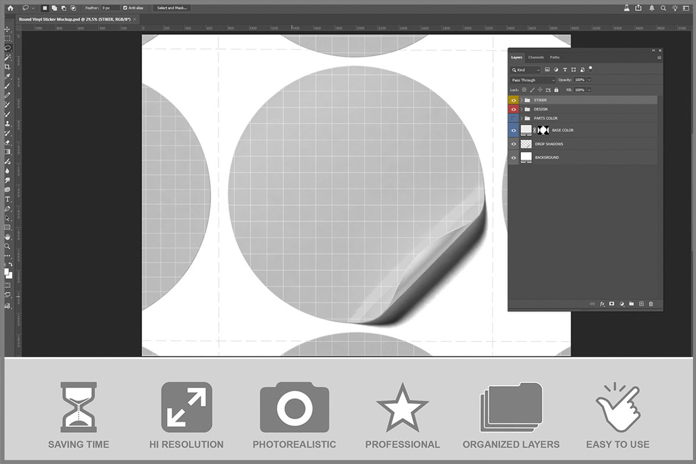The height and width of the screenshot is (464, 696).
Task: Hide the BASE COLOR layer
Action: pos(513,130)
